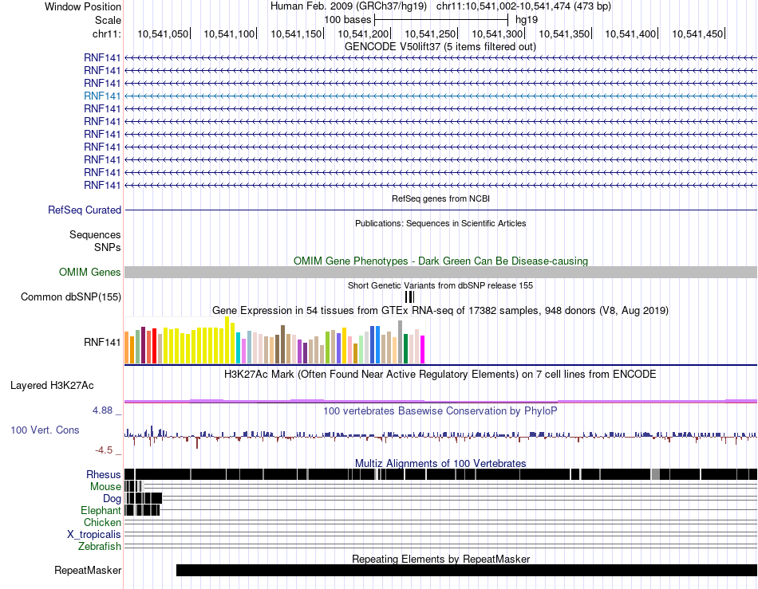Click the RefSeq Curated intron line

point(440,210)
